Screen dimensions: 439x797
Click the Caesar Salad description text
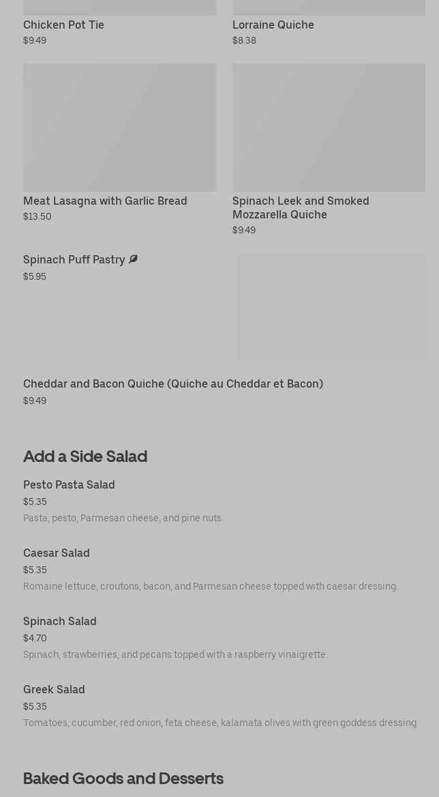[211, 587]
